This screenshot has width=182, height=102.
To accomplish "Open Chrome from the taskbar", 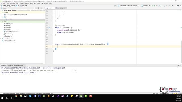I will 16,96.
